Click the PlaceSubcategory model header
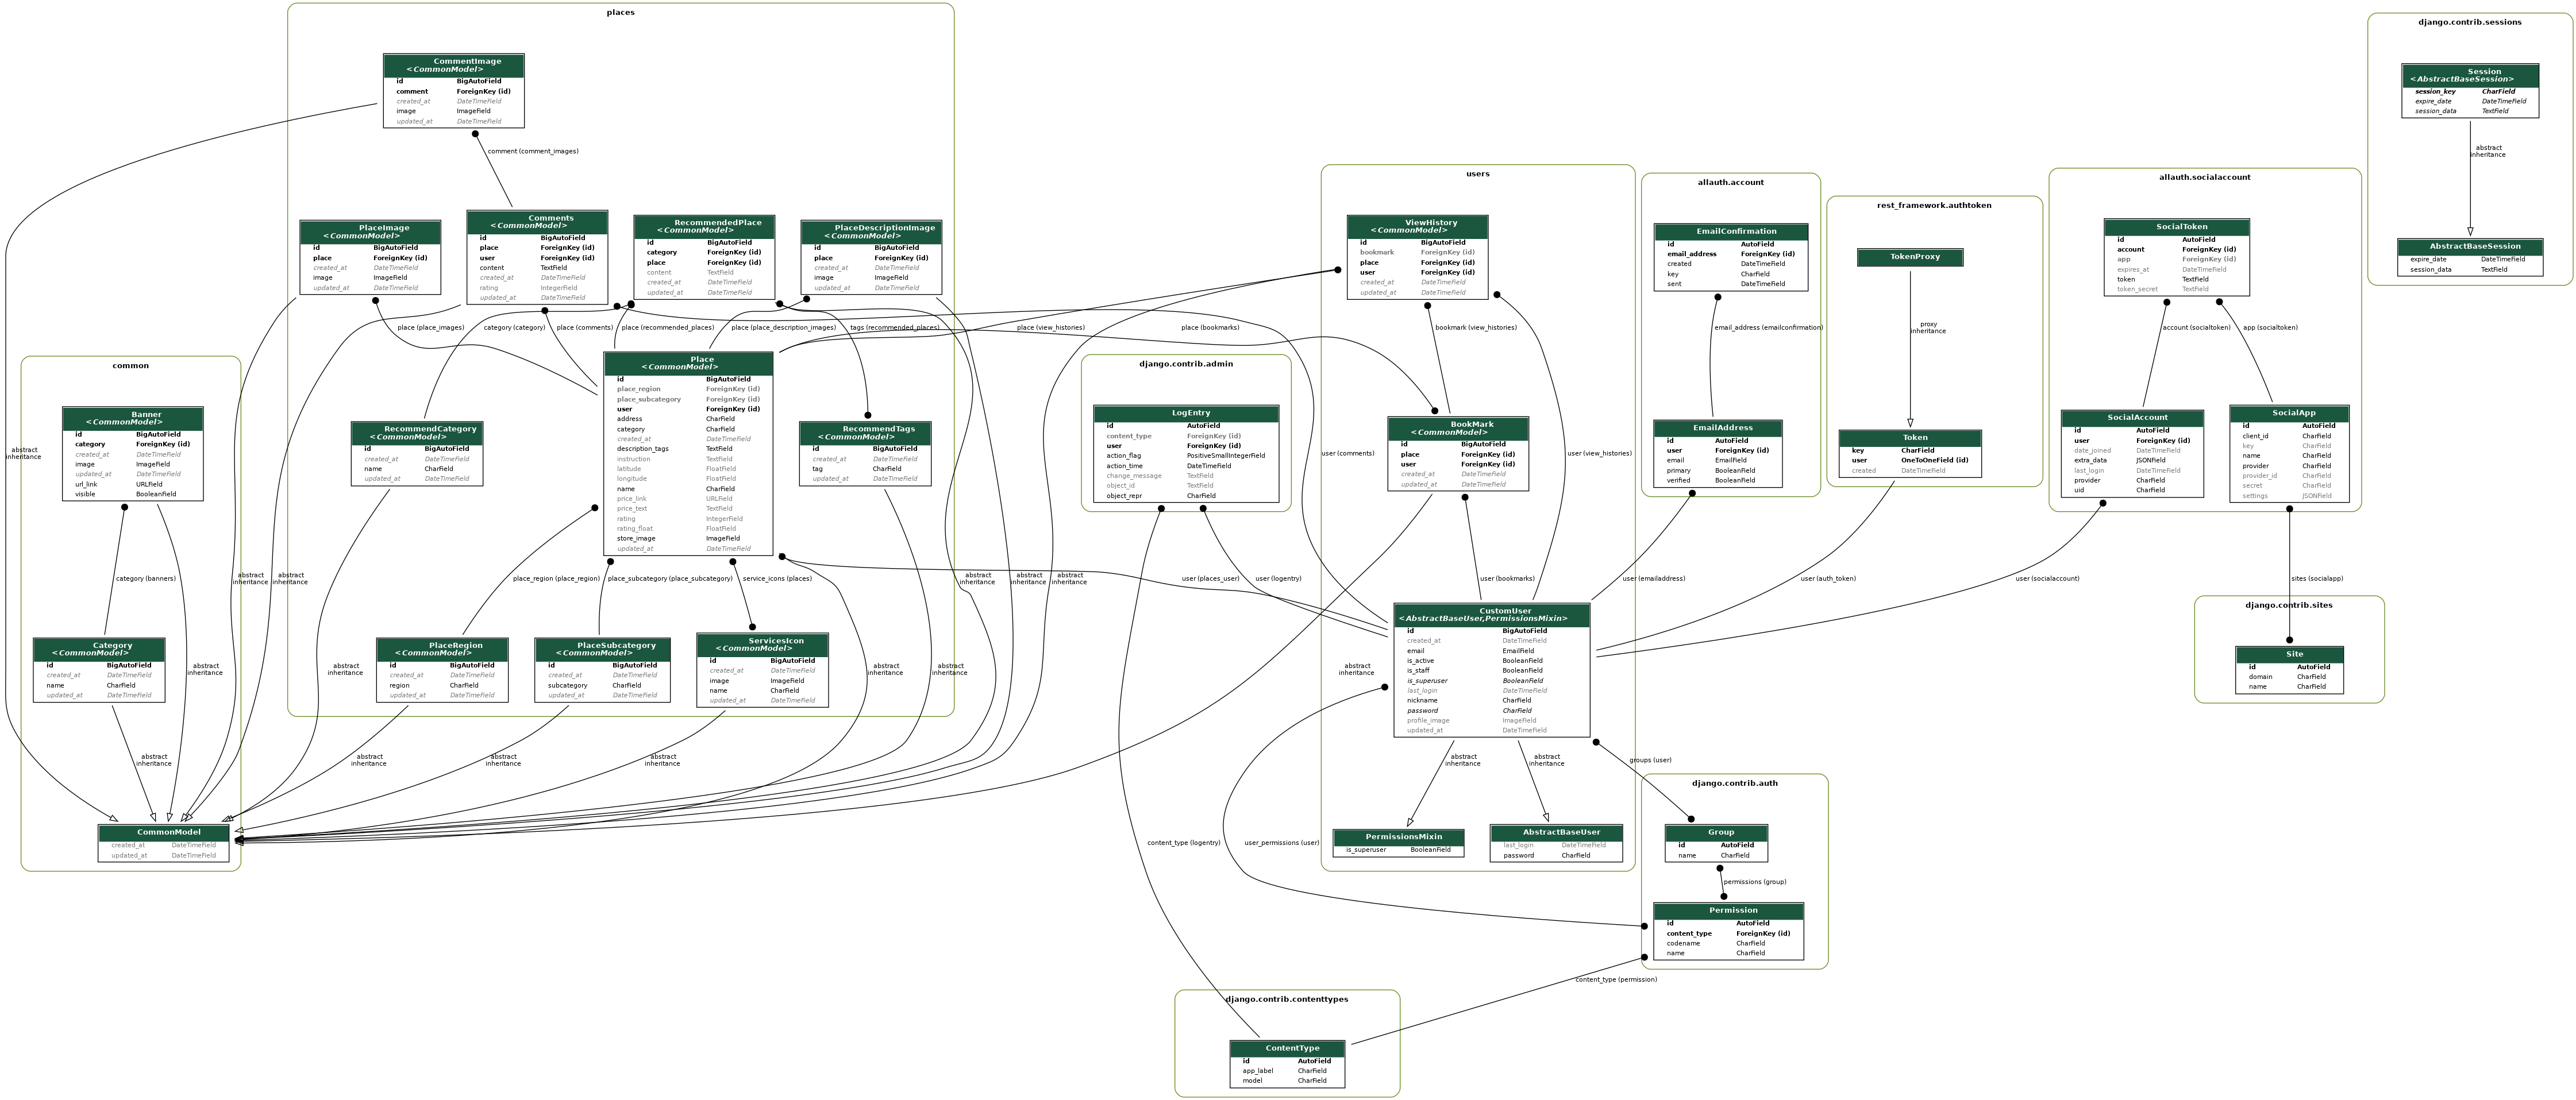 pos(602,649)
